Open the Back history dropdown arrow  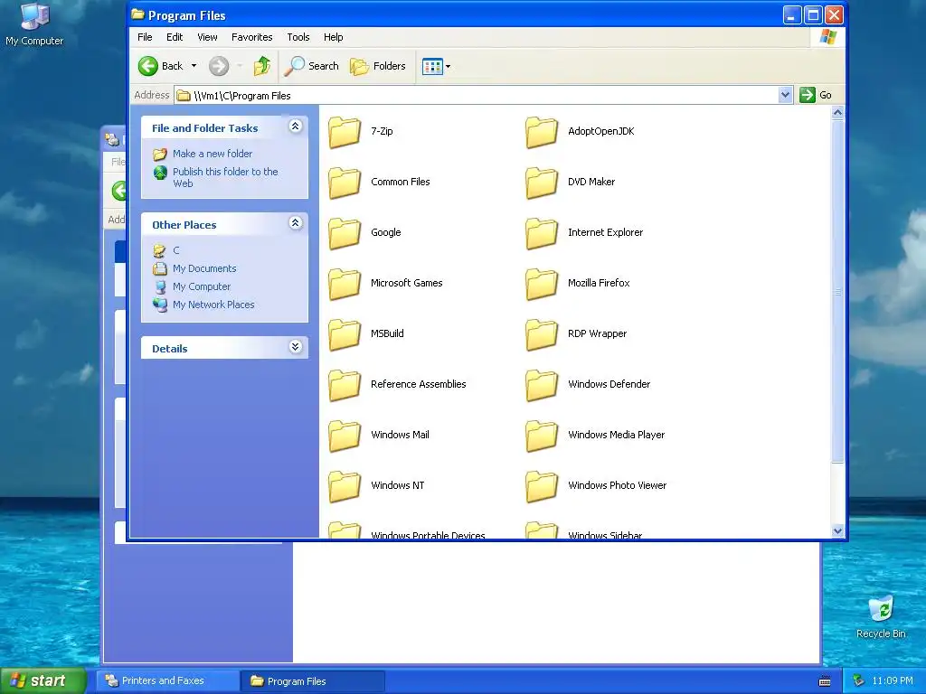point(194,66)
